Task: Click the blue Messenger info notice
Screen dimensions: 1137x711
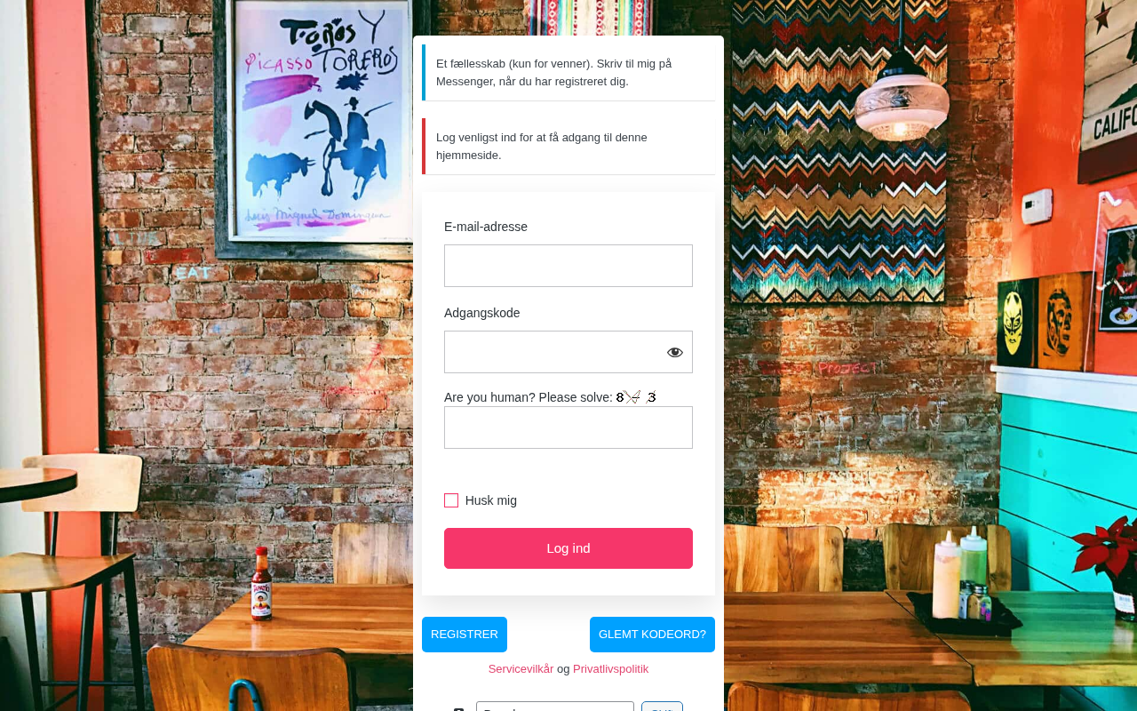Action: pos(568,73)
